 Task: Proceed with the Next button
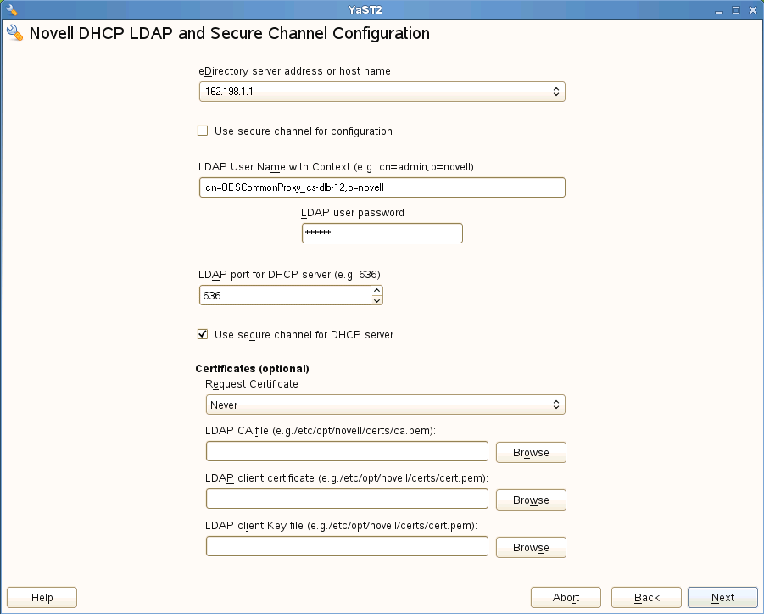(x=722, y=597)
